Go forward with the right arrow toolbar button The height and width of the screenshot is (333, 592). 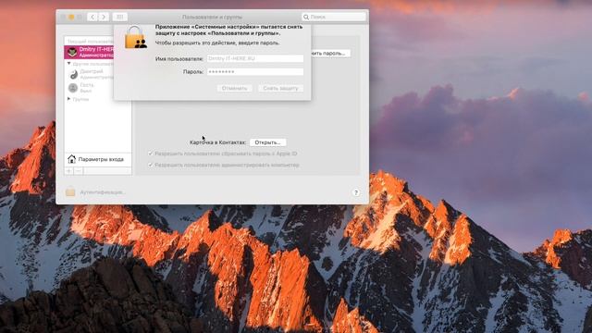point(104,17)
